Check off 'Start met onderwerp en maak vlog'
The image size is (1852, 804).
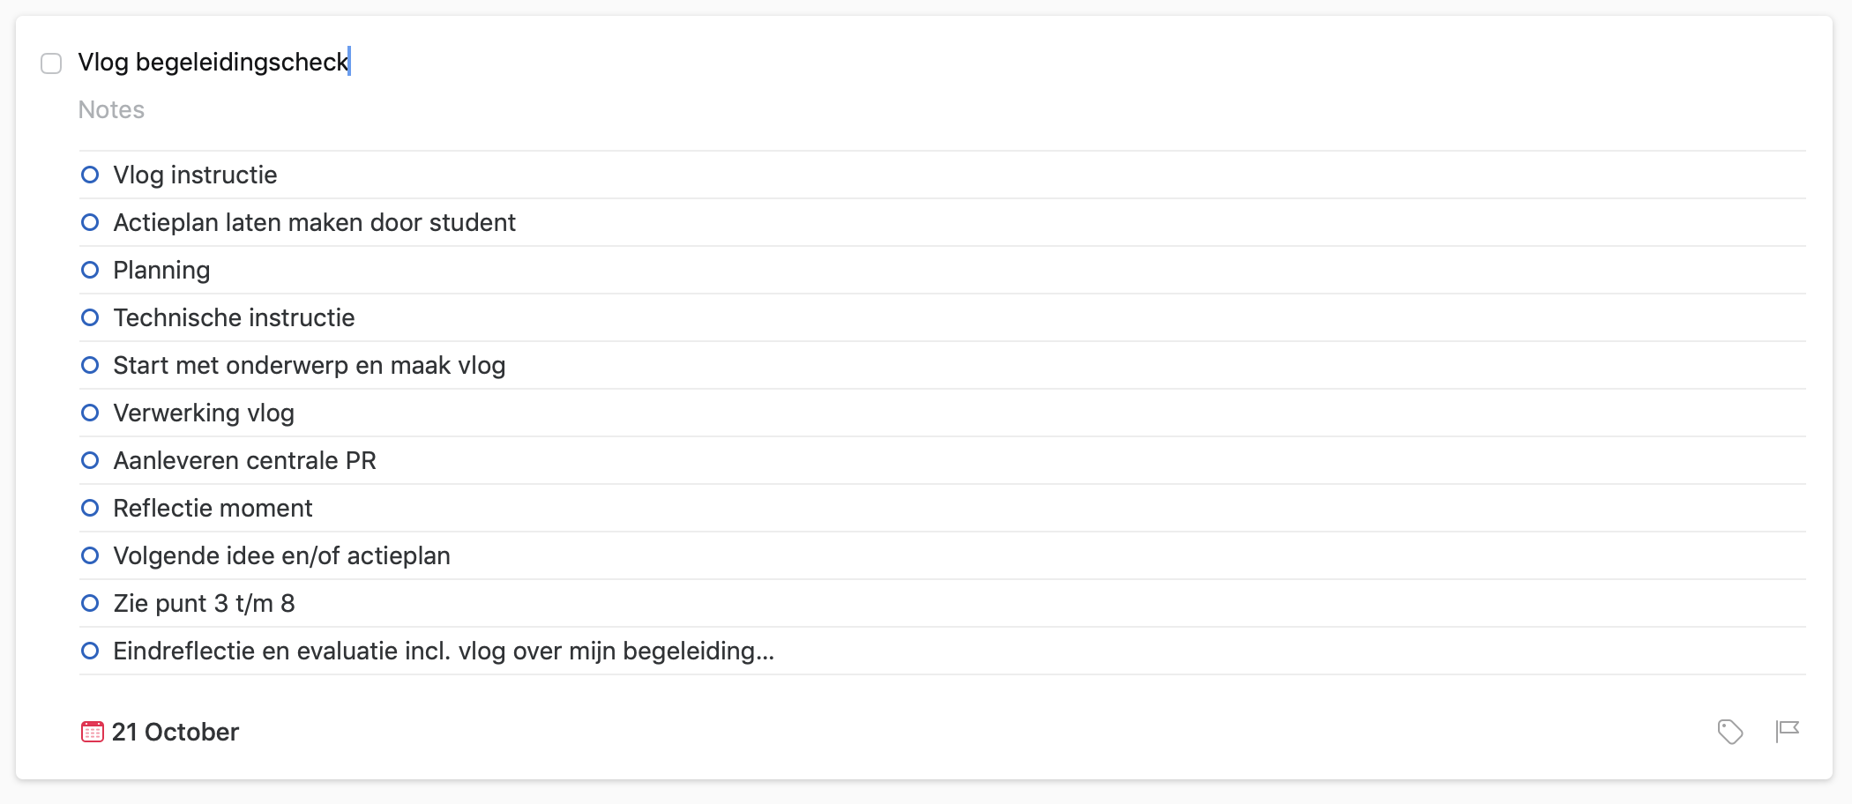click(90, 365)
